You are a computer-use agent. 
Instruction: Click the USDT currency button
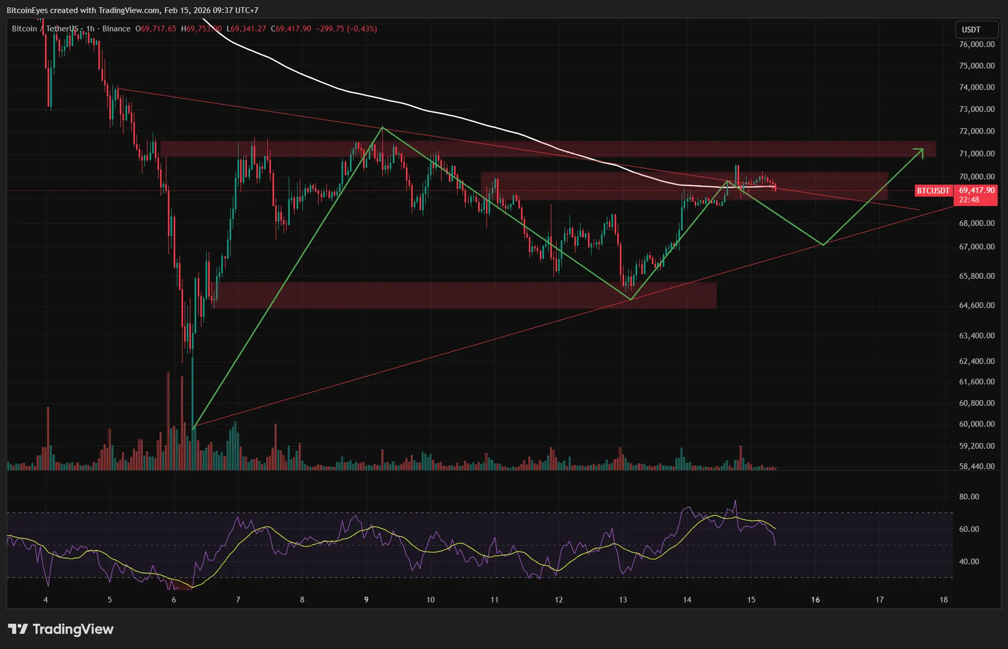(x=976, y=29)
